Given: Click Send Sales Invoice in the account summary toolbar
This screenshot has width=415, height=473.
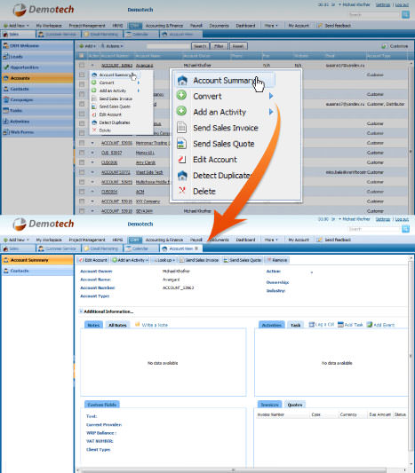Looking at the screenshot, I should point(199,260).
